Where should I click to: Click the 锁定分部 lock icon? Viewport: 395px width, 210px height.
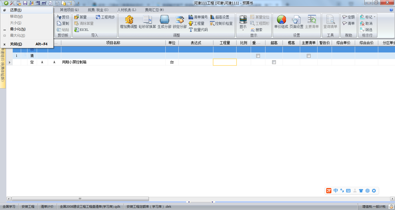(x=180, y=22)
